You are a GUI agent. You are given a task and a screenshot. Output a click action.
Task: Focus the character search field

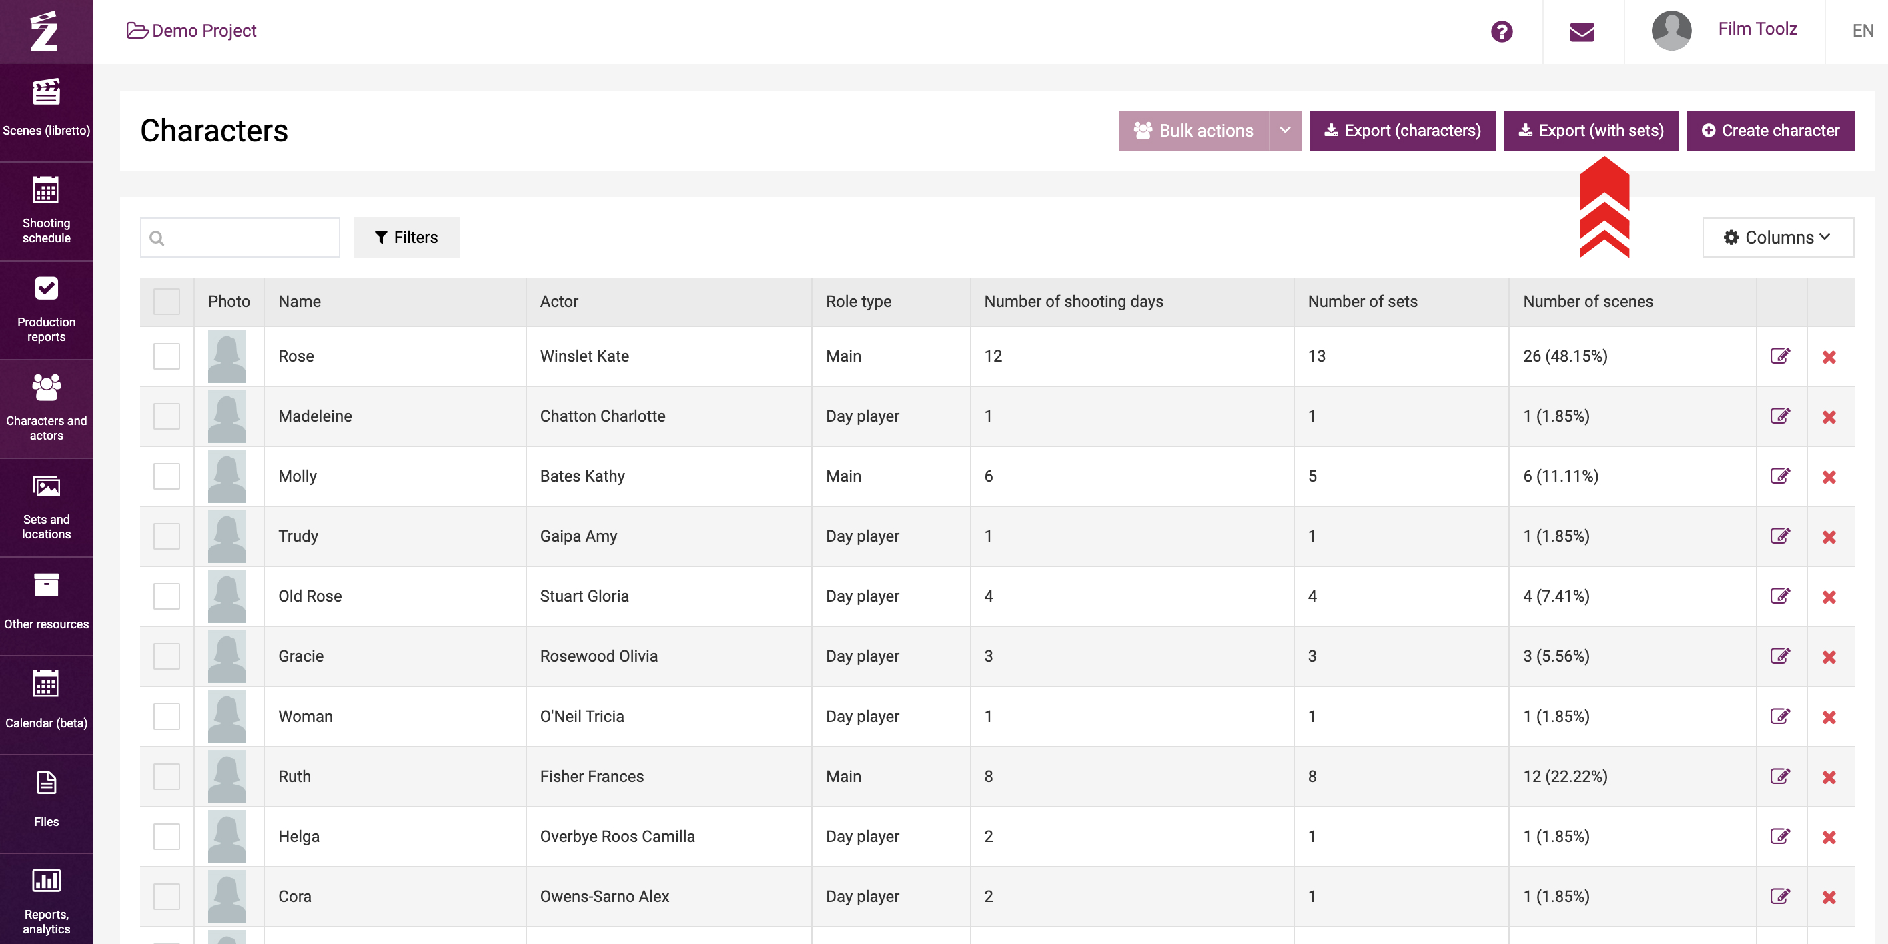[x=240, y=238]
